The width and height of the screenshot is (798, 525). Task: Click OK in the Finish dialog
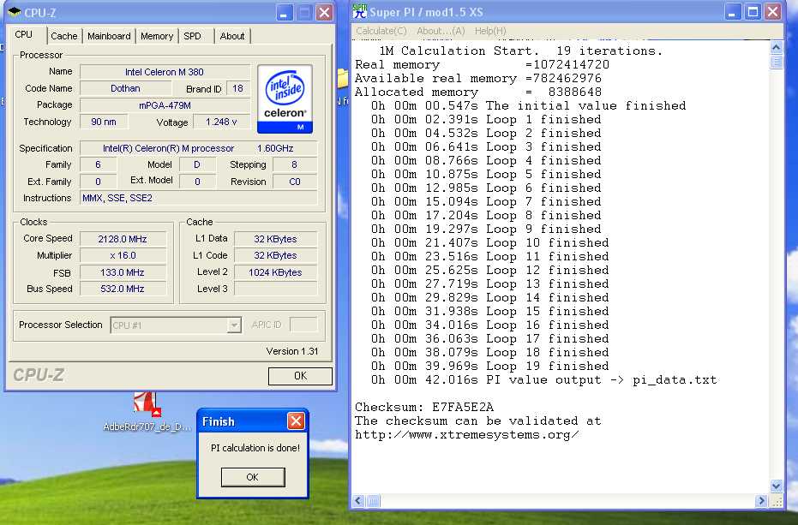pos(252,477)
